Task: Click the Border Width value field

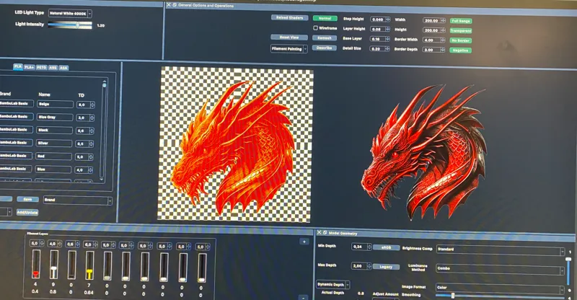Action: point(434,40)
